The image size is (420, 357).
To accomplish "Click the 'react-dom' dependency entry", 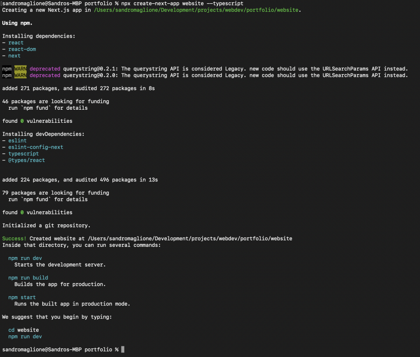I will click(22, 49).
